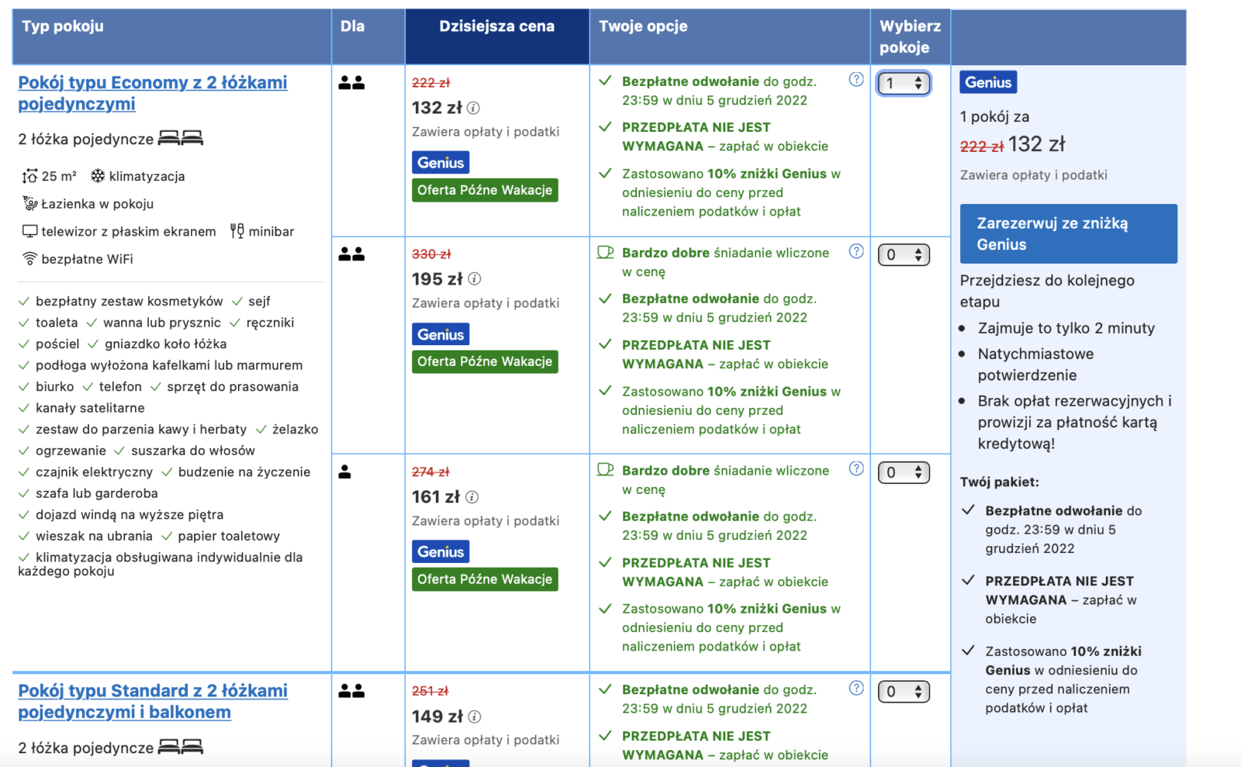Click Oferta Późne Wakacje badge under 195 zł
This screenshot has height=767, width=1241.
tap(485, 361)
